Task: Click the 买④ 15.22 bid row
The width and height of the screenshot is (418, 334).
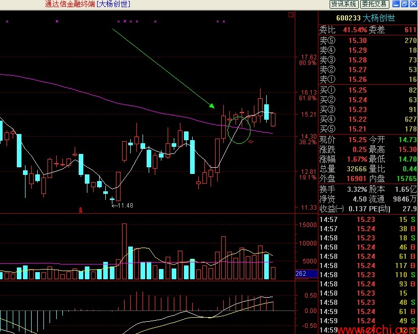Action: coord(368,119)
